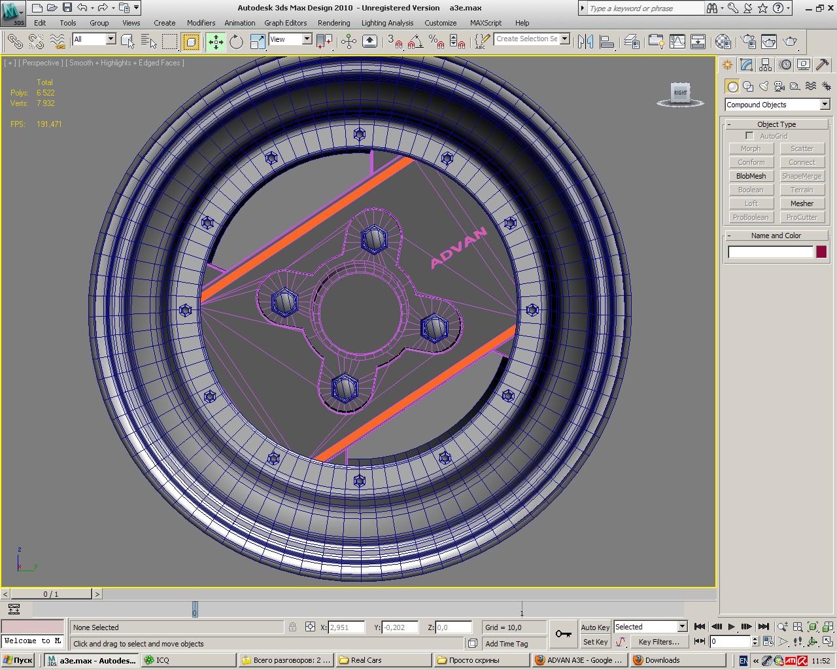Select the Lights category icon

click(763, 86)
